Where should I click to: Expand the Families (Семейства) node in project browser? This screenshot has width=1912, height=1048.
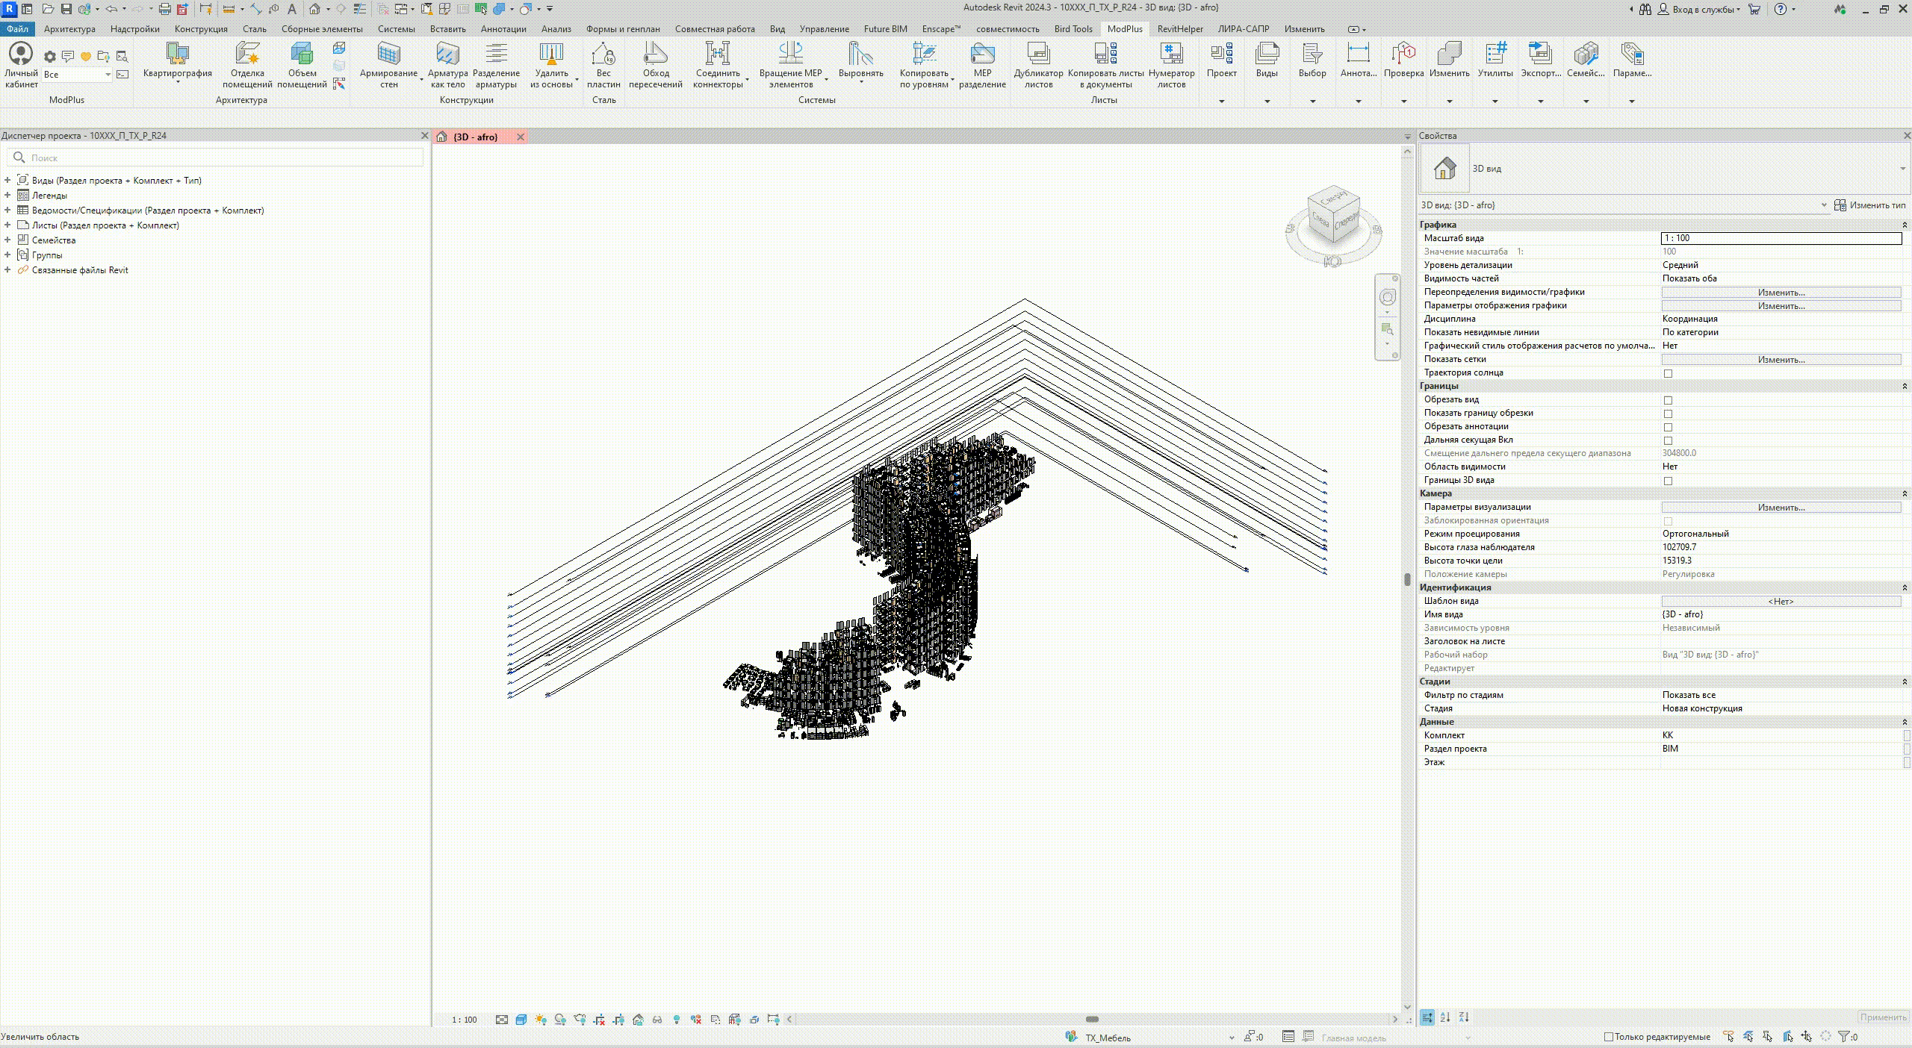click(7, 240)
